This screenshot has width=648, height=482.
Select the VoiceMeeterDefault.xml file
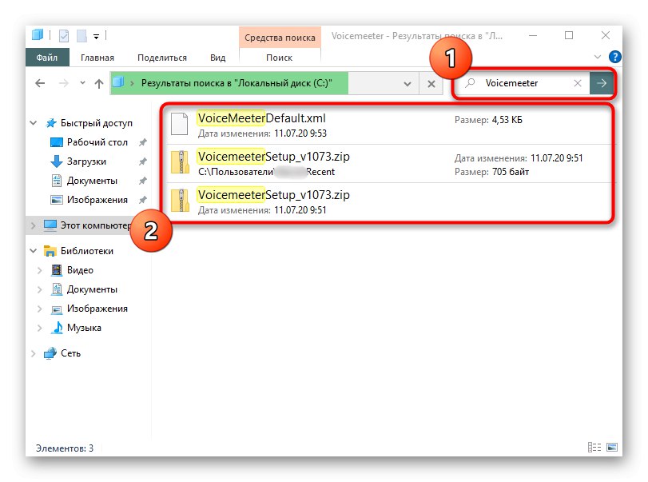point(388,125)
